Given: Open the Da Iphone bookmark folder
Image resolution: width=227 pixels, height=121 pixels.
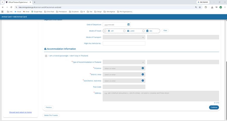Looking at the screenshot, I should 74,12.
